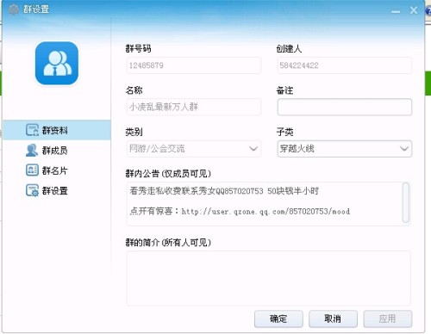This screenshot has height=334, width=431.
Task: Open the 群资料 tab
Action: (x=57, y=130)
